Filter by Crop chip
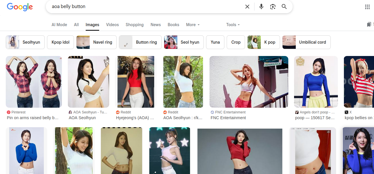The image size is (374, 174). tap(236, 42)
